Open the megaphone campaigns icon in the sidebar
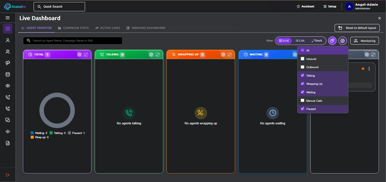Viewport: 386px width, 182px height. (8, 63)
